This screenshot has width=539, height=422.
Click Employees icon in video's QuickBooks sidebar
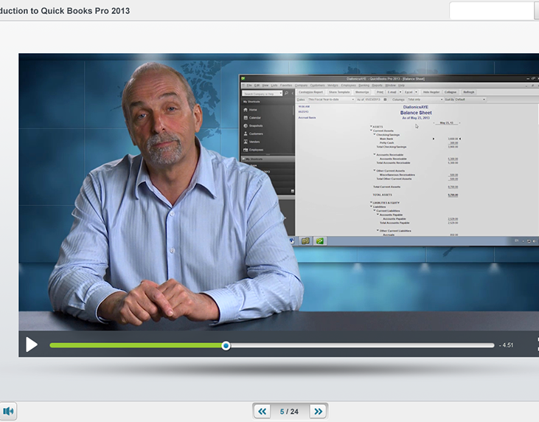point(246,150)
